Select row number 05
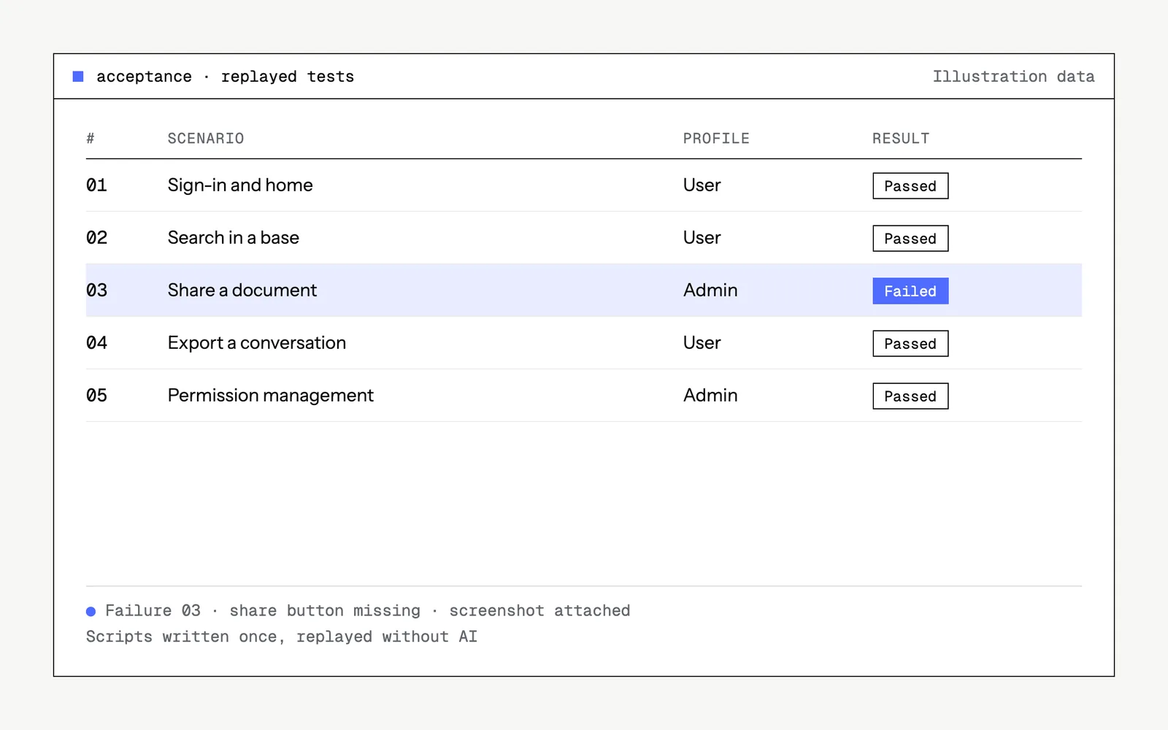The image size is (1168, 730). (x=96, y=396)
